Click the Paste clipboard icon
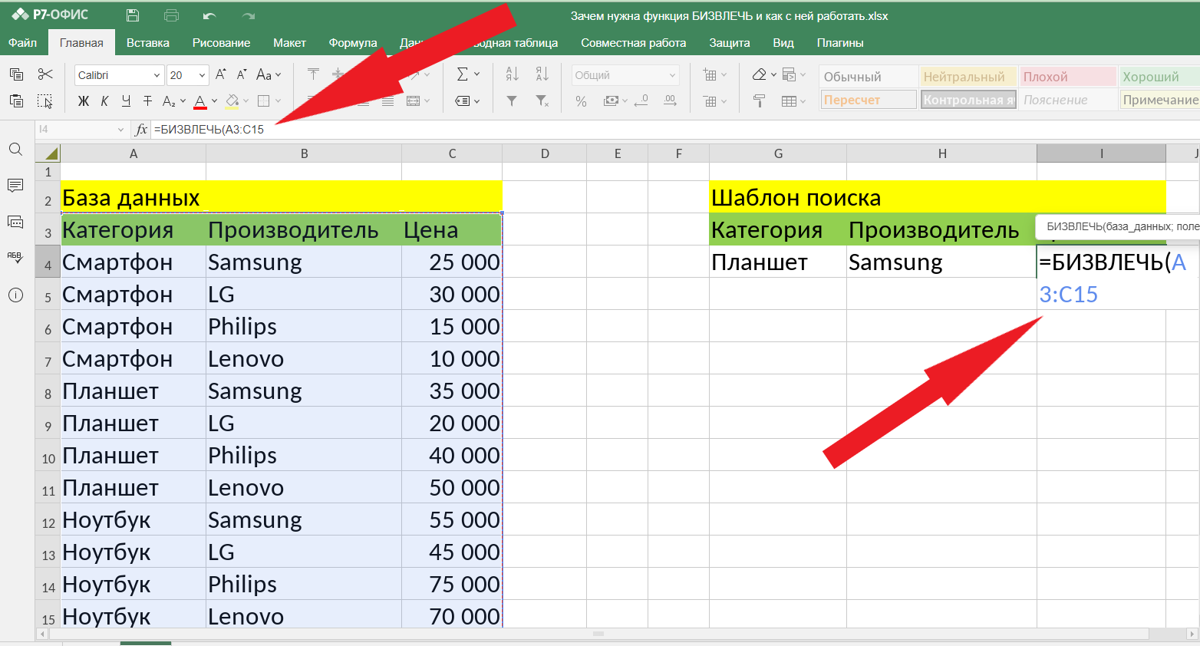This screenshot has height=646, width=1200. [16, 101]
